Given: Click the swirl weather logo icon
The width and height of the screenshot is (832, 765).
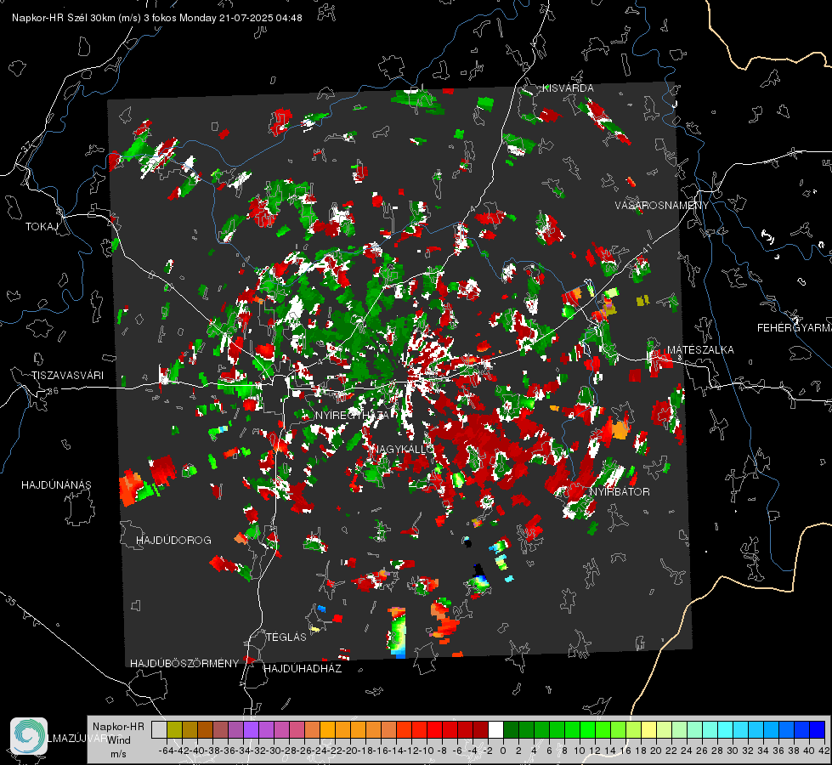Looking at the screenshot, I should 29,735.
